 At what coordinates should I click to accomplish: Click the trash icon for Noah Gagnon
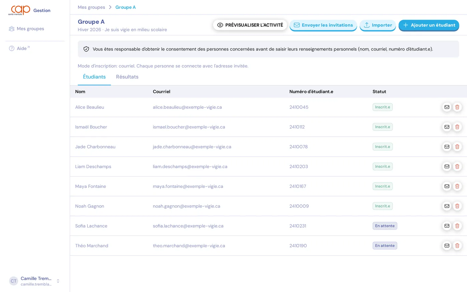pyautogui.click(x=457, y=206)
